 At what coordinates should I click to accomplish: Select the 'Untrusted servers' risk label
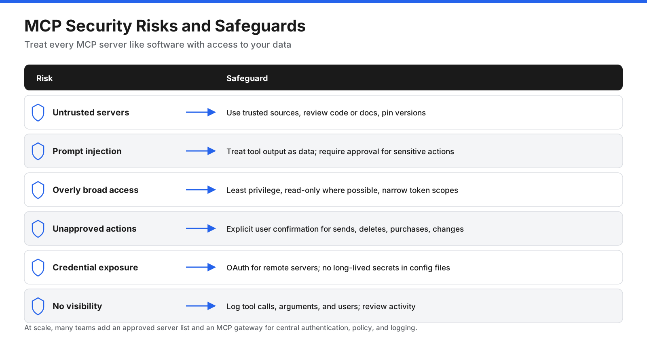tap(91, 113)
